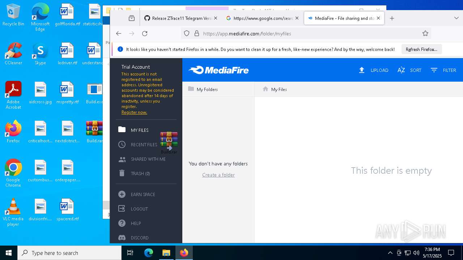Screen dimensions: 463x260
Task: Switch to Google search tab
Action: click(x=262, y=18)
